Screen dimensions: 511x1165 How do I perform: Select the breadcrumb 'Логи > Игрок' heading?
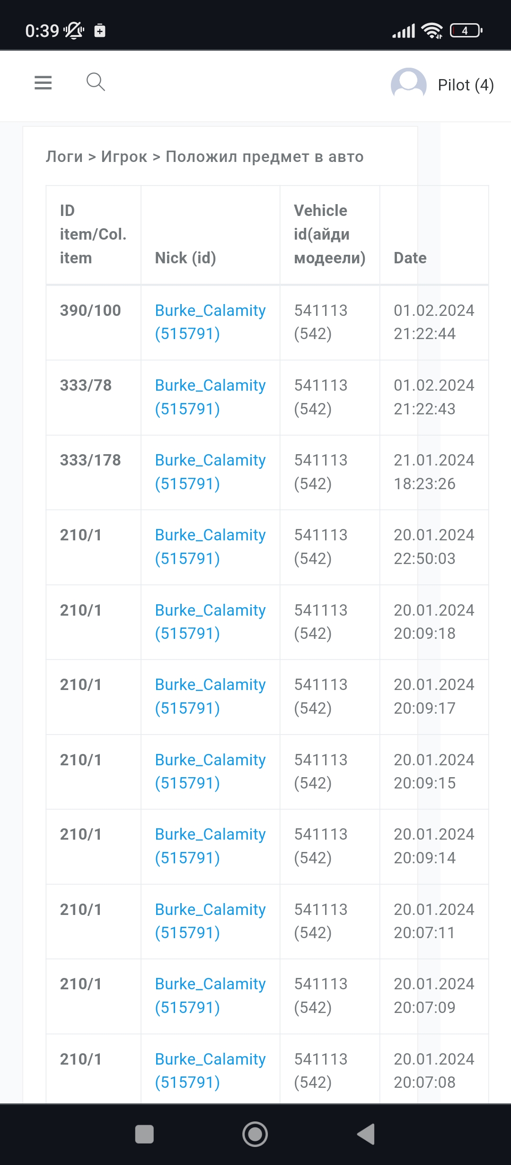(x=204, y=157)
